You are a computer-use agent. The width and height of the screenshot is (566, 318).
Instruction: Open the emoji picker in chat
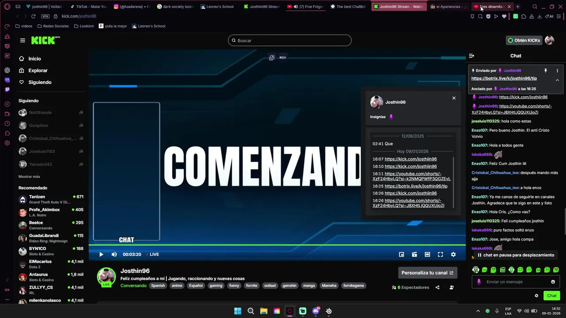(553, 282)
